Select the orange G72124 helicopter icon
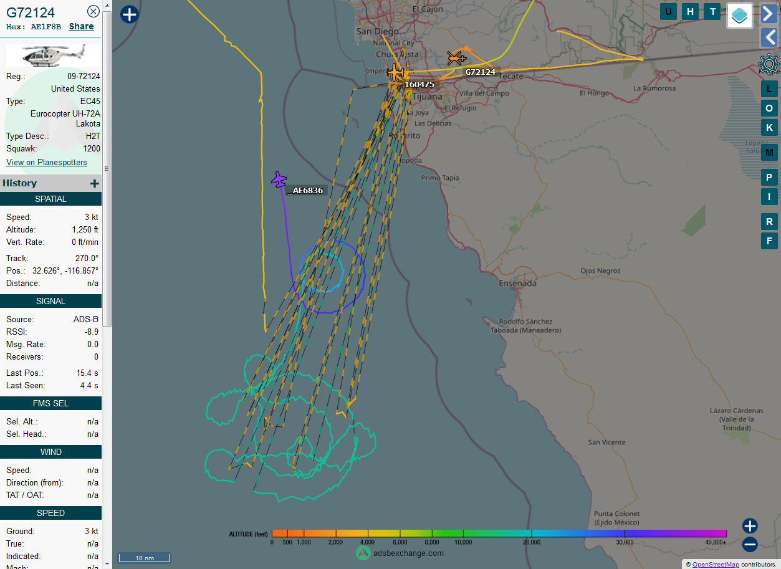Viewport: 781px width, 569px height. point(457,59)
